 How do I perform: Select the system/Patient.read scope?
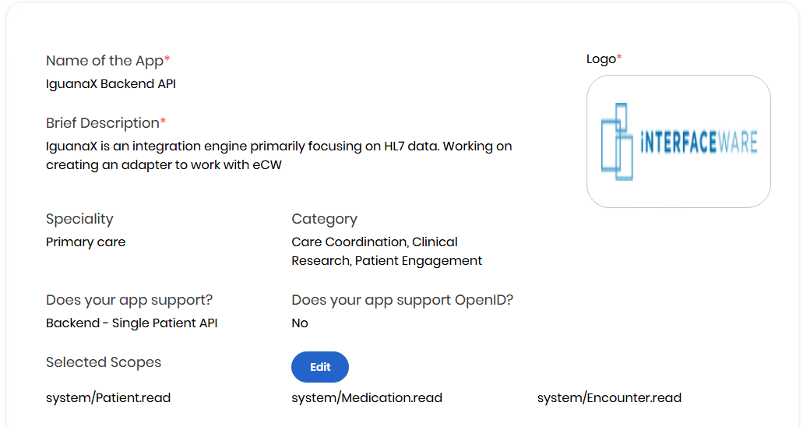108,398
